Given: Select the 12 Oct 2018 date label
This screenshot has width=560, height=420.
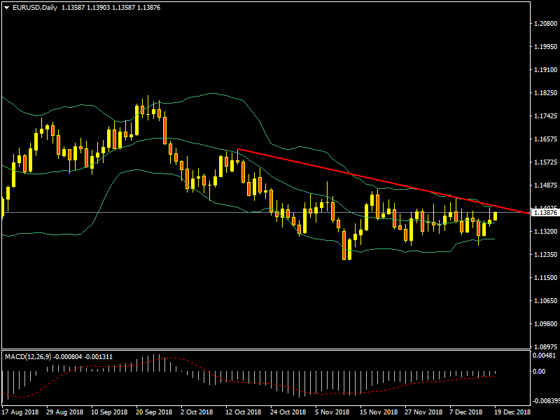Looking at the screenshot, I should coord(242,413).
